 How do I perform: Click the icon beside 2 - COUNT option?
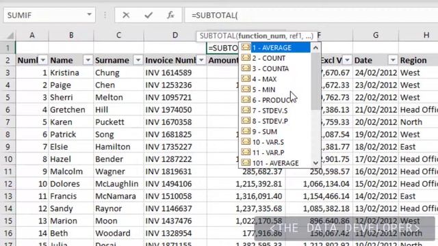click(246, 57)
